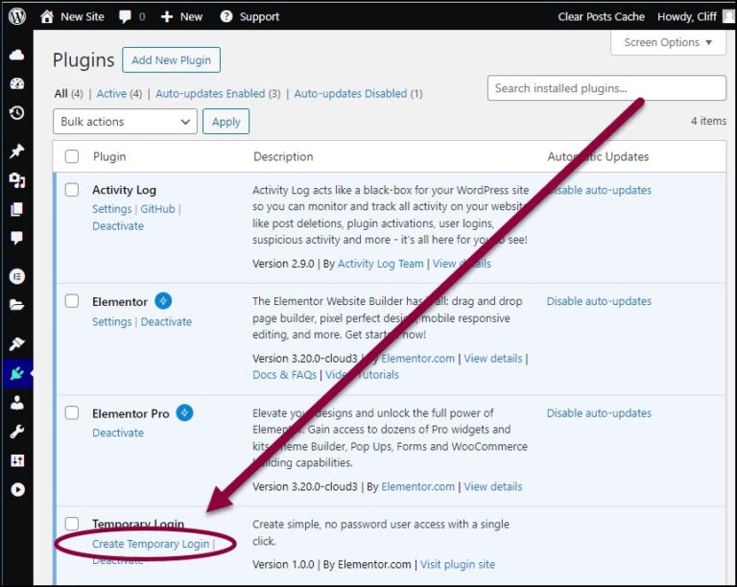Open Users icon in the sidebar
Image resolution: width=737 pixels, height=587 pixels.
(16, 403)
